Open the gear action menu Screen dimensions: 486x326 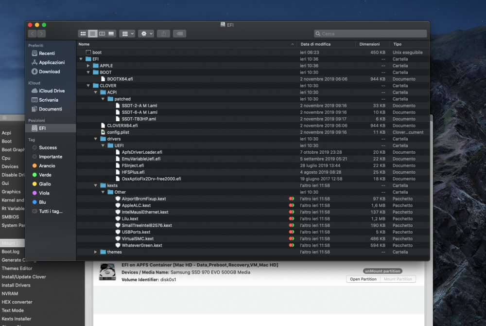point(146,34)
